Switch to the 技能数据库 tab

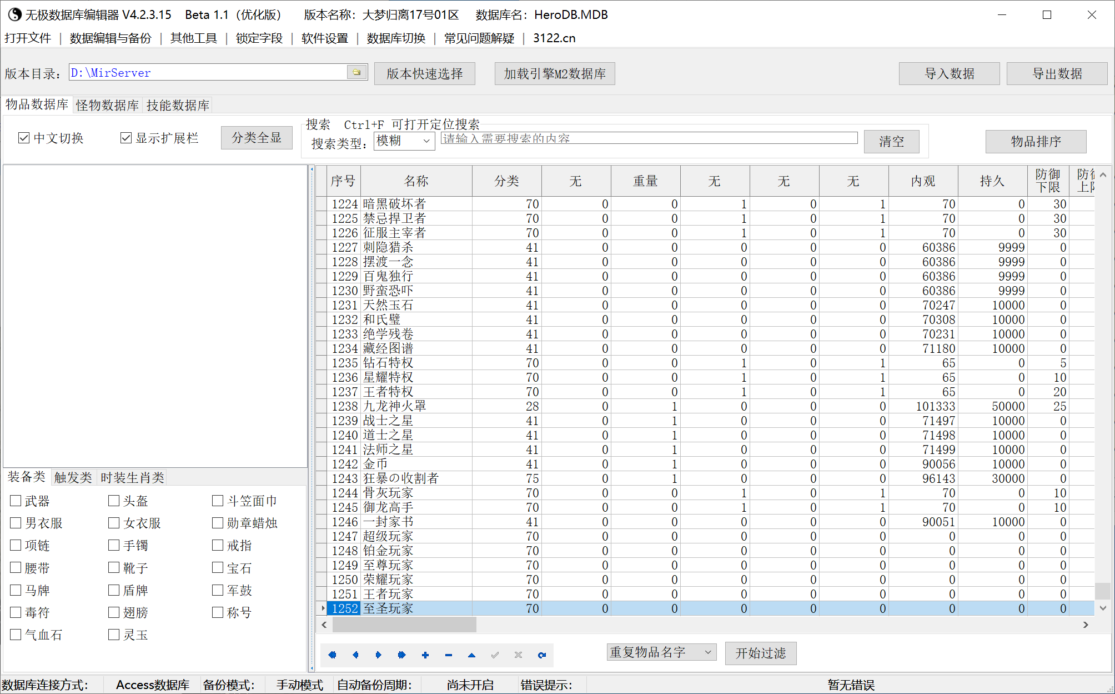click(178, 105)
